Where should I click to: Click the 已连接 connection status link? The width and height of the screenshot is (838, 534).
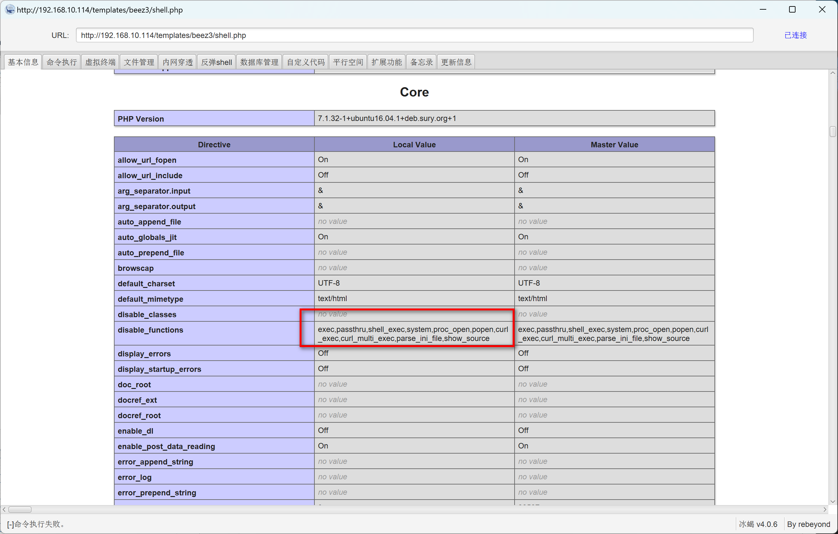click(x=795, y=35)
